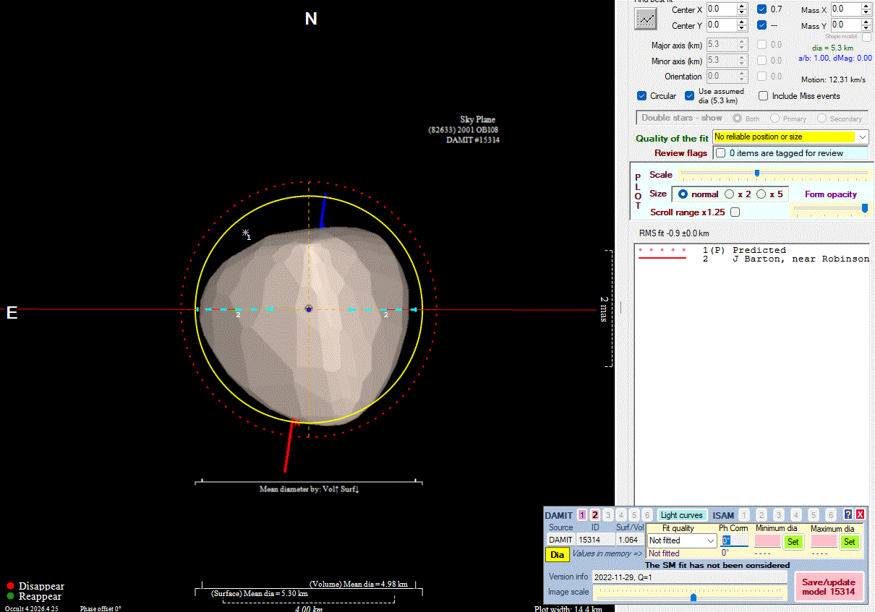Increase Center Y with the up spinner
Viewport: 875px width, 612px height.
coord(741,22)
